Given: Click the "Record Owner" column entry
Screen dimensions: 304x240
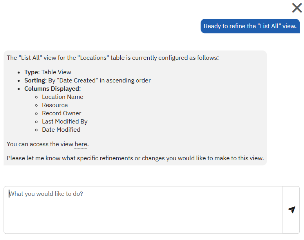Looking at the screenshot, I should click(x=62, y=113).
